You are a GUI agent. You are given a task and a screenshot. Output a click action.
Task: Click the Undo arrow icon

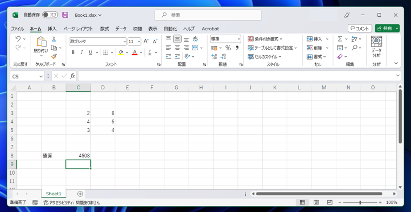click(18, 39)
